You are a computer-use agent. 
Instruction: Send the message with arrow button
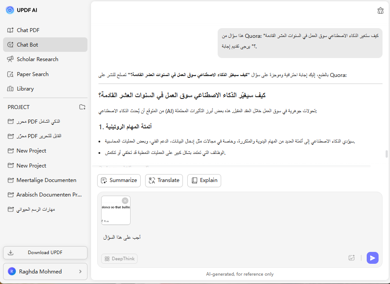pyautogui.click(x=372, y=258)
